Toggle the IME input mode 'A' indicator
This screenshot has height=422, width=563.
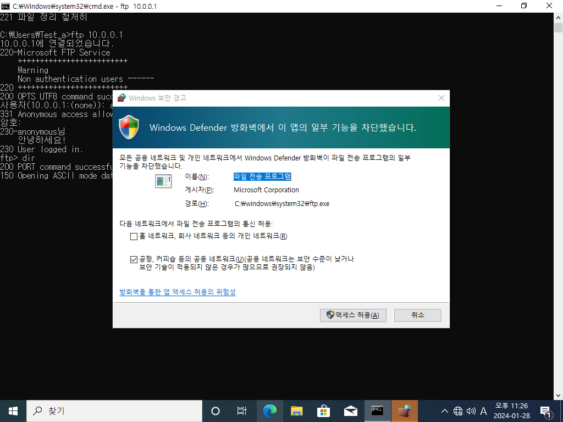[x=484, y=411]
